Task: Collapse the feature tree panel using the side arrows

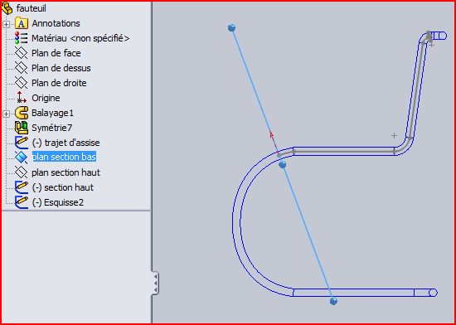Action: pos(155,283)
